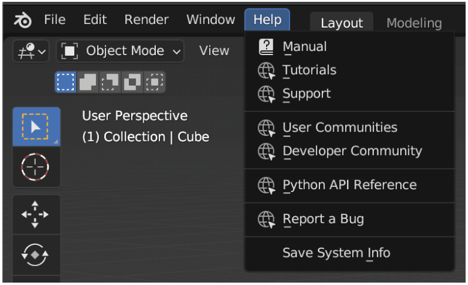Image resolution: width=468 pixels, height=285 pixels.
Task: Click the Manual book icon
Action: pyautogui.click(x=266, y=47)
